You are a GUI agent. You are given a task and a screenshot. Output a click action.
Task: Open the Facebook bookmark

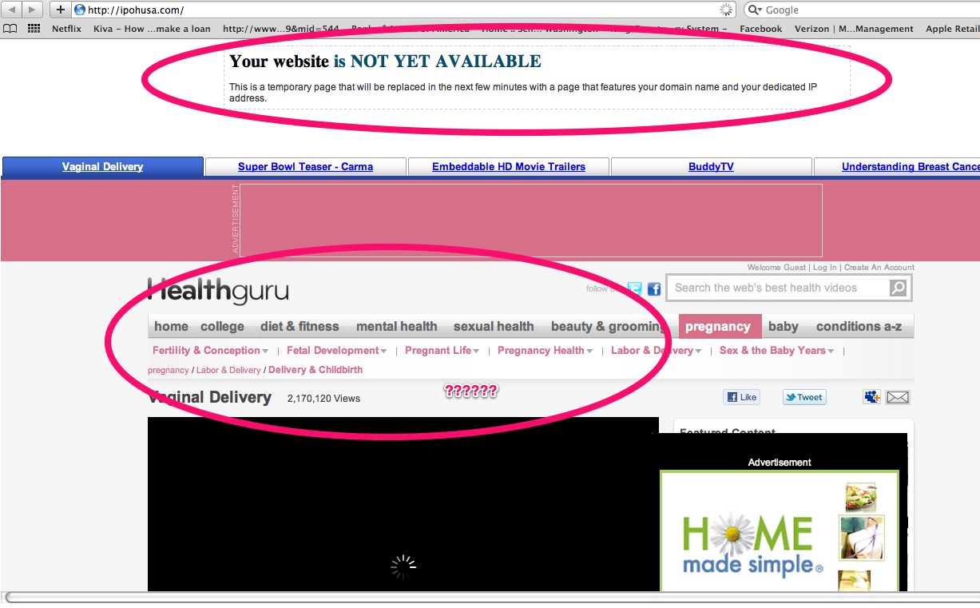click(760, 29)
